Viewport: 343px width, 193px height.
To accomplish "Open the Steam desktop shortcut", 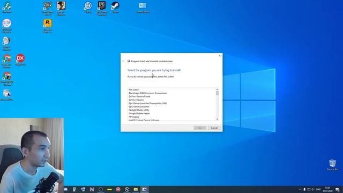I will [x=115, y=7].
